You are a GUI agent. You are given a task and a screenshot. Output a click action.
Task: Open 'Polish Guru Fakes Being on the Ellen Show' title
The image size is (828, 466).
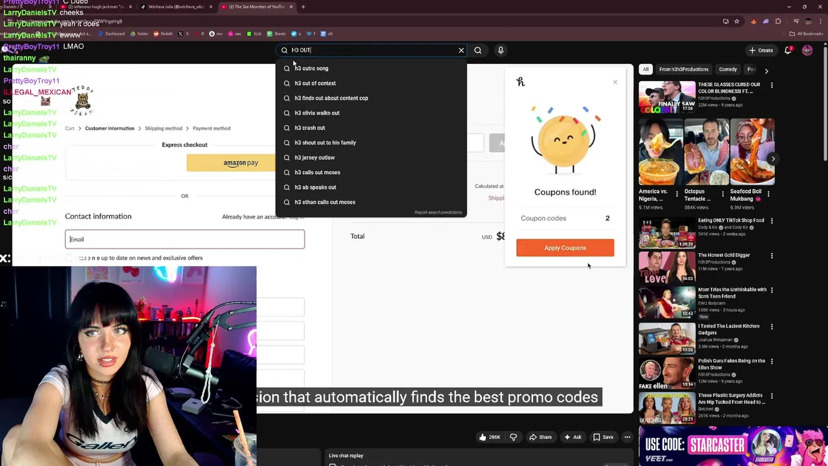tap(731, 364)
